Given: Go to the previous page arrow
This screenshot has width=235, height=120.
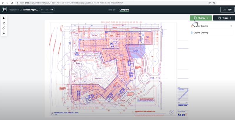Looking at the screenshot, I should (x=42, y=10).
